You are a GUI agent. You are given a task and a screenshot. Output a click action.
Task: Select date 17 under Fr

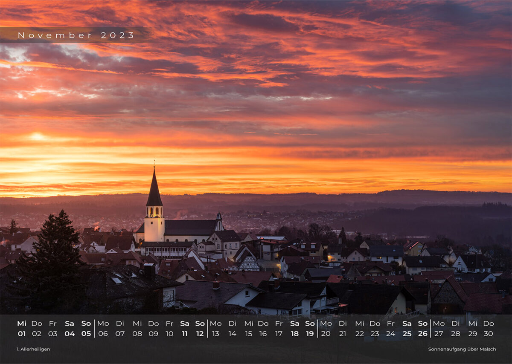click(x=279, y=334)
